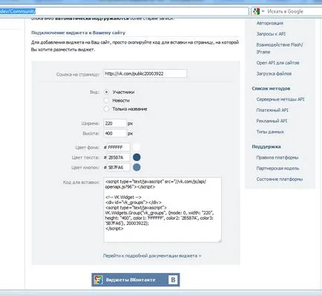The height and width of the screenshot is (296, 322).
Task: Click the Google search engine icon
Action: pyautogui.click(x=256, y=11)
